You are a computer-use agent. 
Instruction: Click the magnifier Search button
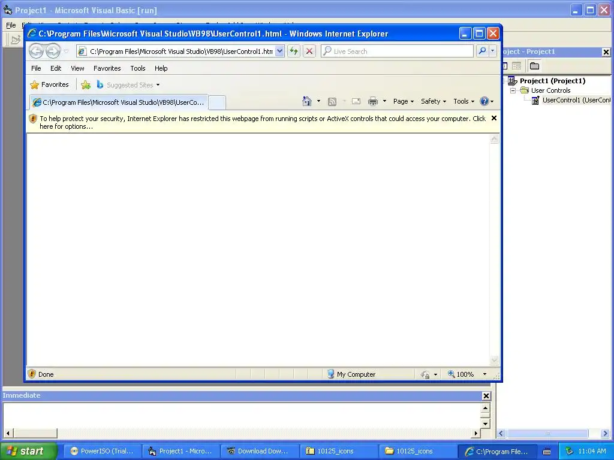483,51
